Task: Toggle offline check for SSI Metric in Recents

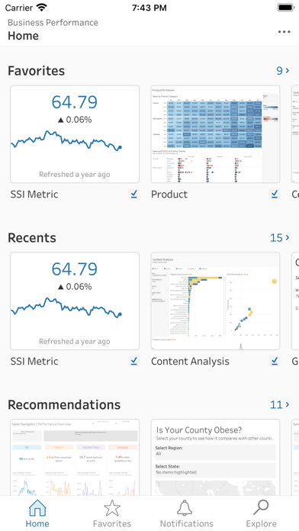Action: 134,361
